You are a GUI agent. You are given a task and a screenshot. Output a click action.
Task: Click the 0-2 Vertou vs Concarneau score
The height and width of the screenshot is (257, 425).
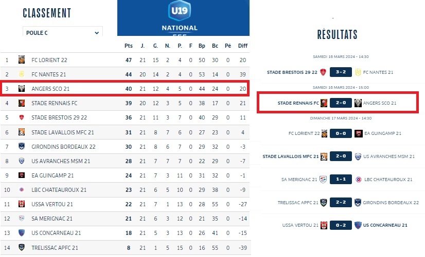point(341,225)
